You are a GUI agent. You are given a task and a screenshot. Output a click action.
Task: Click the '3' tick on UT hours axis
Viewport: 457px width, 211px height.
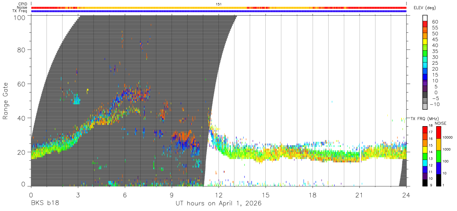click(x=78, y=195)
